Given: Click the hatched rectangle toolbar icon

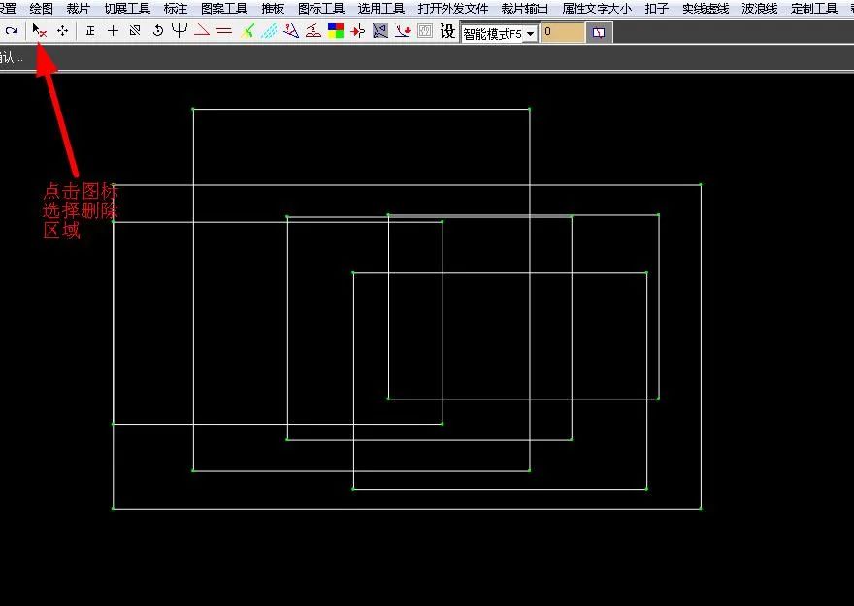Looking at the screenshot, I should [x=135, y=31].
